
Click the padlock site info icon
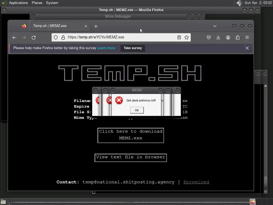pyautogui.click(x=63, y=37)
